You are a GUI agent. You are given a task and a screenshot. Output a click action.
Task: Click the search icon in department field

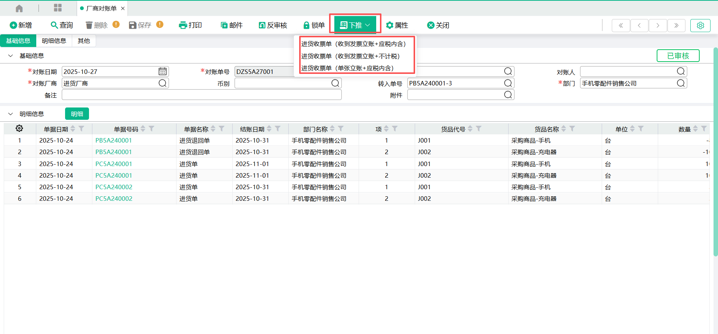[681, 83]
